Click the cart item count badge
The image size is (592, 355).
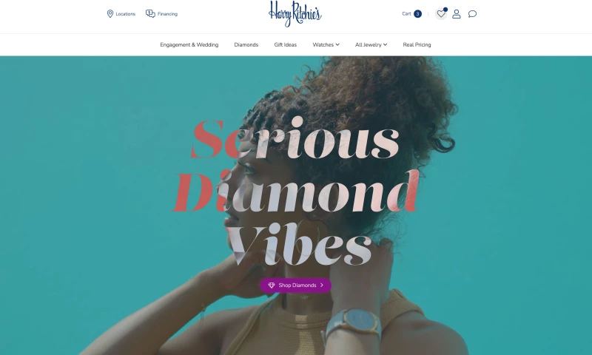pos(417,13)
